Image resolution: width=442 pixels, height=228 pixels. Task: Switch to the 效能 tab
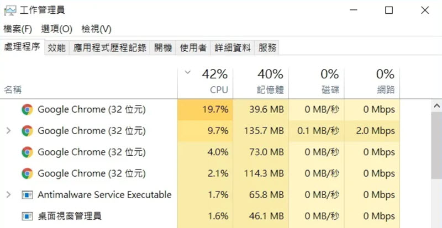pyautogui.click(x=56, y=48)
